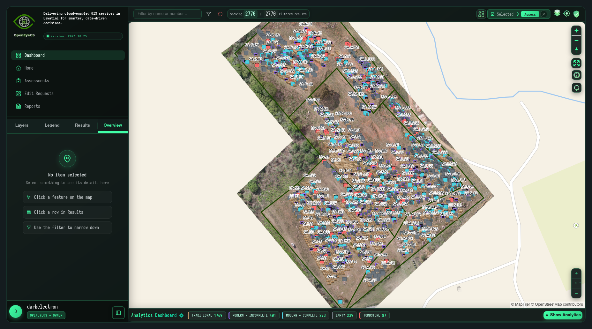
Task: Clear selection with X button
Action: [x=544, y=14]
